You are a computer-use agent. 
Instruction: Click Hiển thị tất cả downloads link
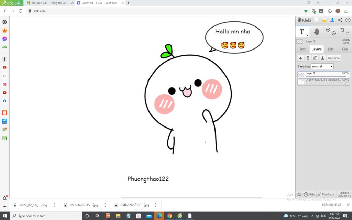pyautogui.click(x=331, y=205)
